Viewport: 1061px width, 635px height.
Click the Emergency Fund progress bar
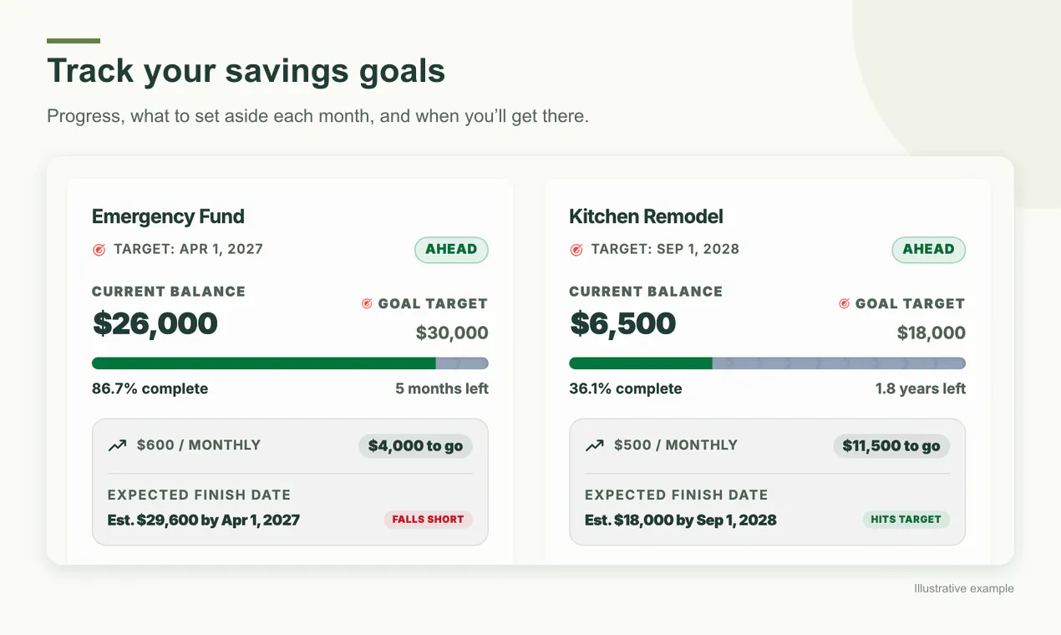point(290,363)
